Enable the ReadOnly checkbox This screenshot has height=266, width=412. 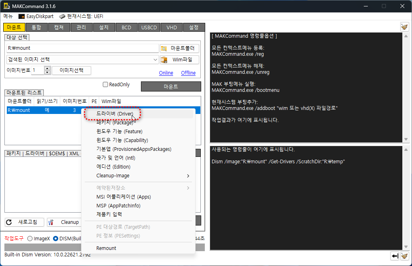105,85
